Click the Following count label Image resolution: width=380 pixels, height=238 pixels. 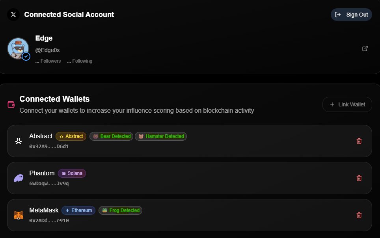80,61
